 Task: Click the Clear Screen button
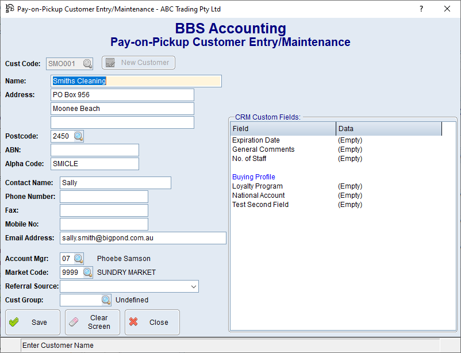click(93, 322)
